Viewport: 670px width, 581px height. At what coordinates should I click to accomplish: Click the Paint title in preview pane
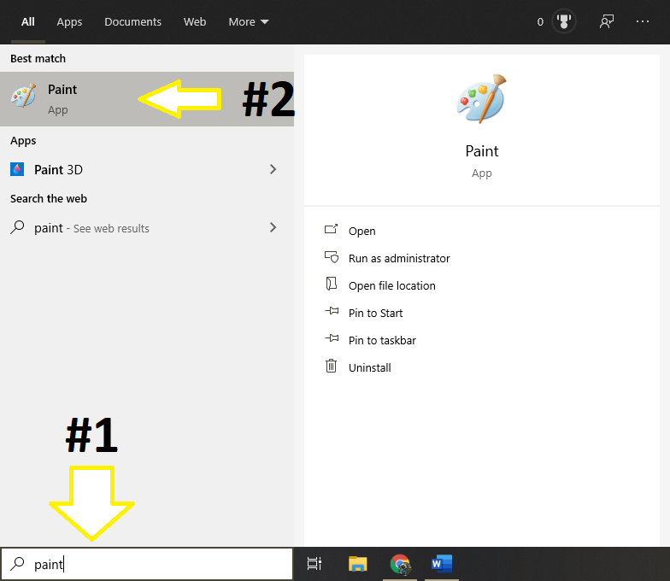[482, 151]
